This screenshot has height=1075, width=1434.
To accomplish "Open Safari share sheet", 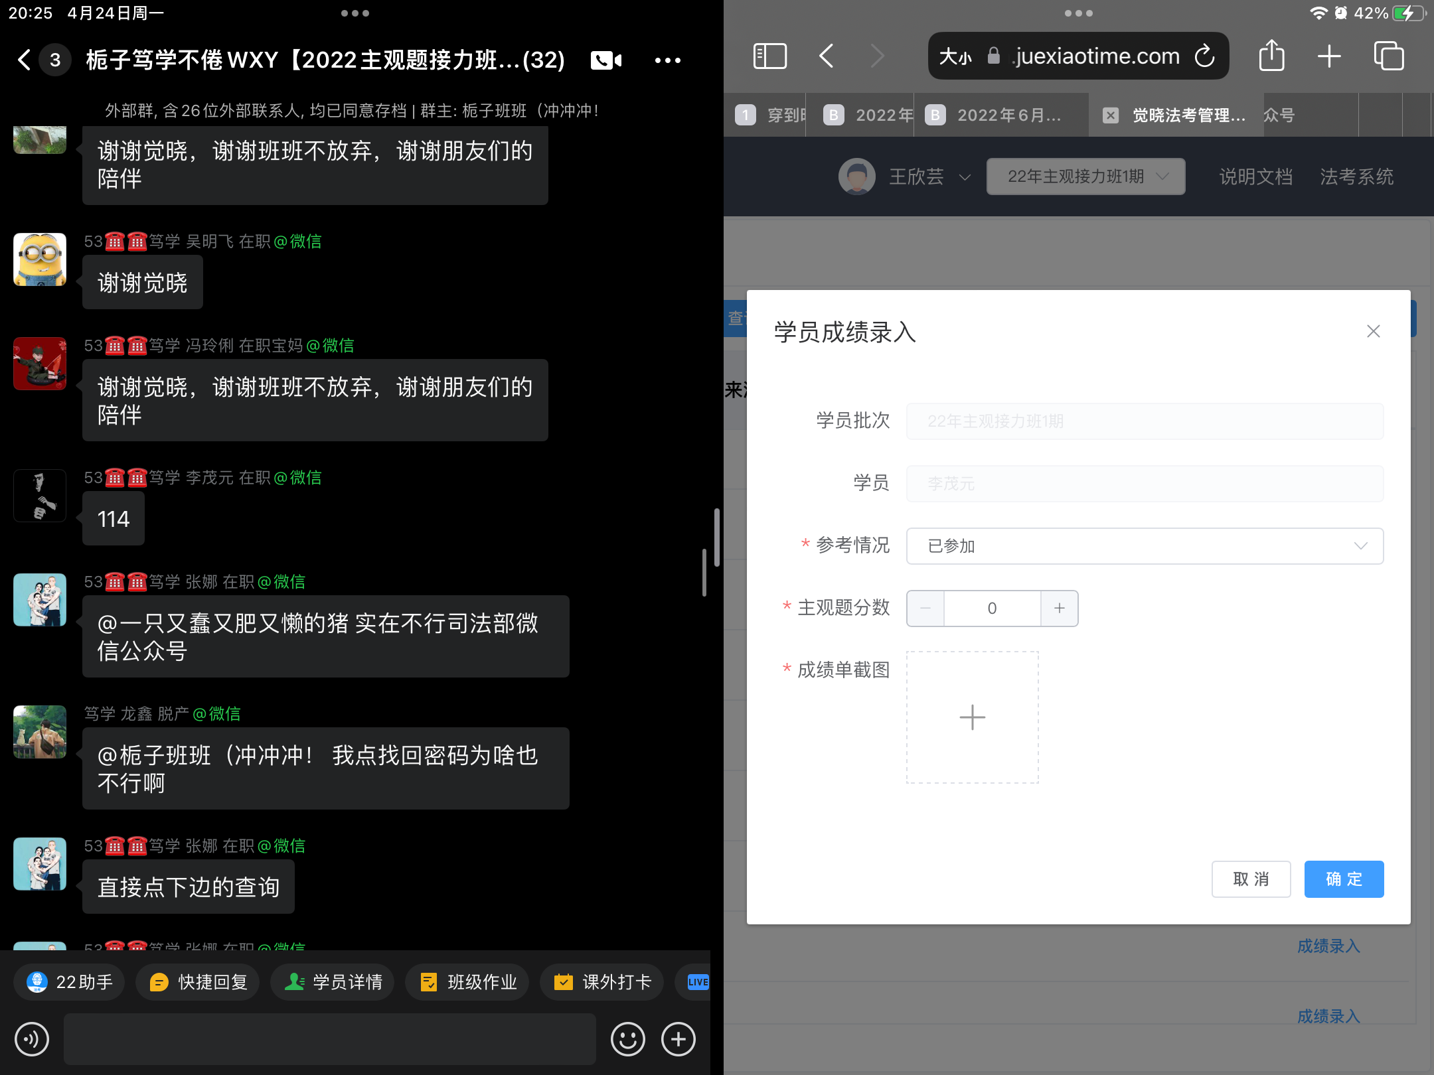I will pos(1271,55).
